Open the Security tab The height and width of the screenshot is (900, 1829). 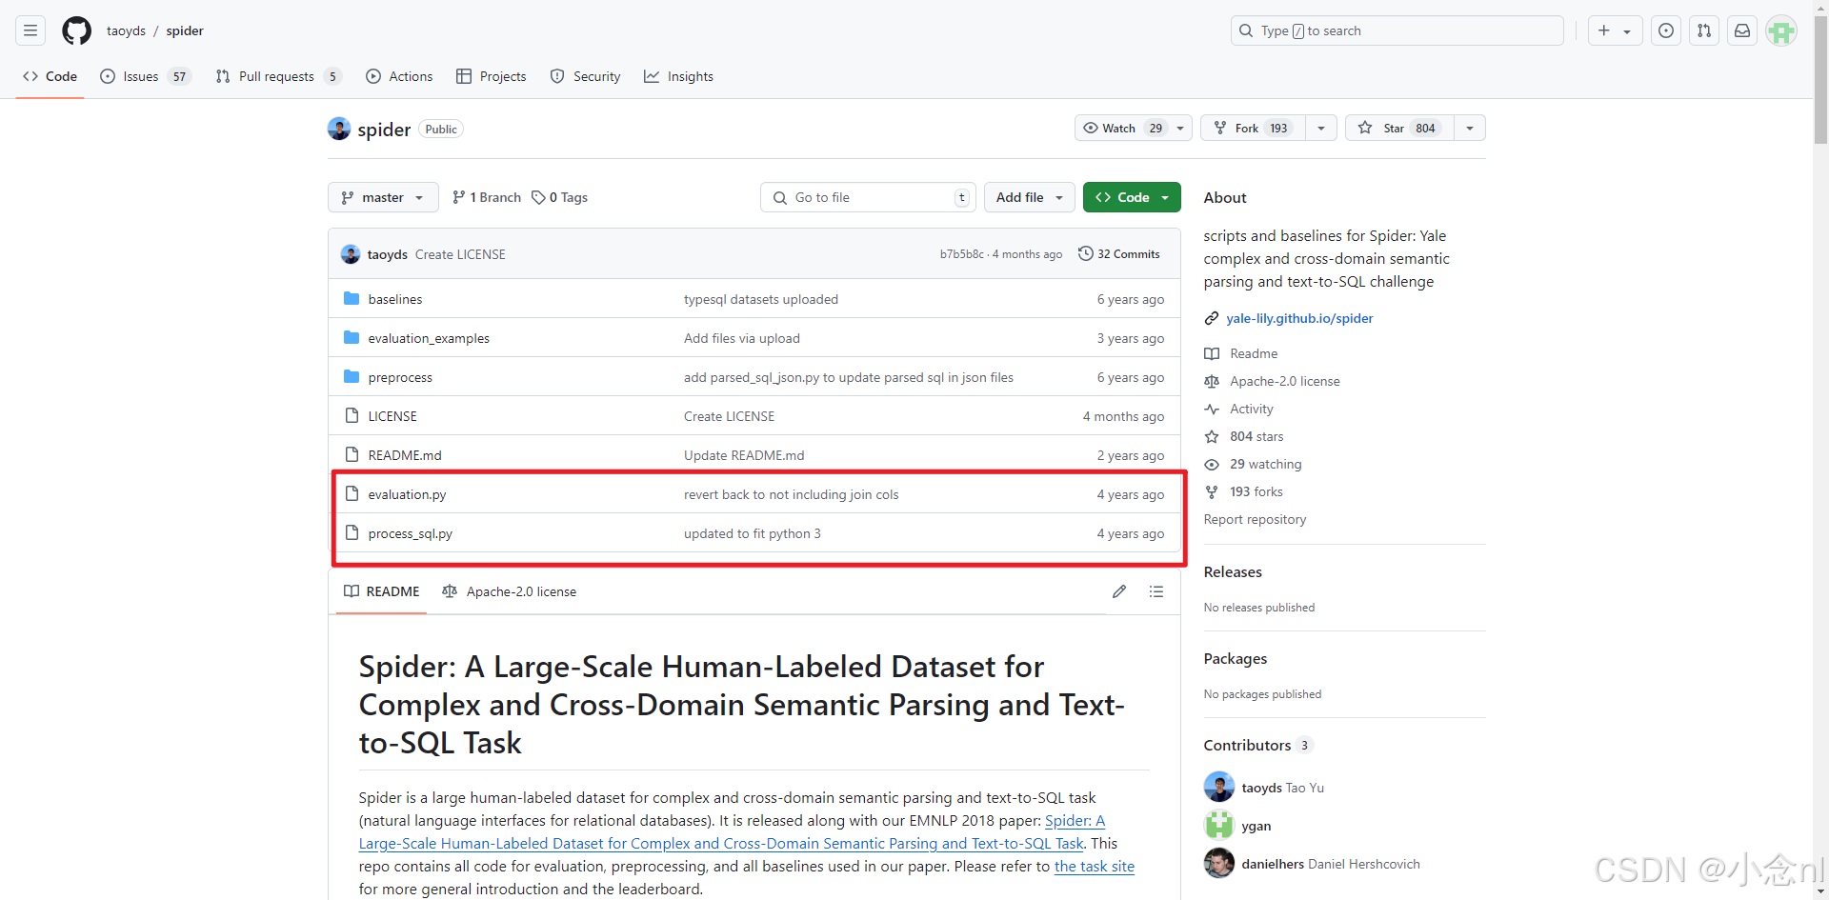click(x=585, y=76)
